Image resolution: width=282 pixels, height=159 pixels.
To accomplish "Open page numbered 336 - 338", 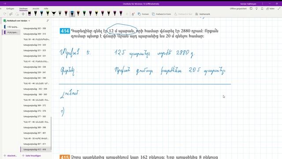I will (36, 67).
